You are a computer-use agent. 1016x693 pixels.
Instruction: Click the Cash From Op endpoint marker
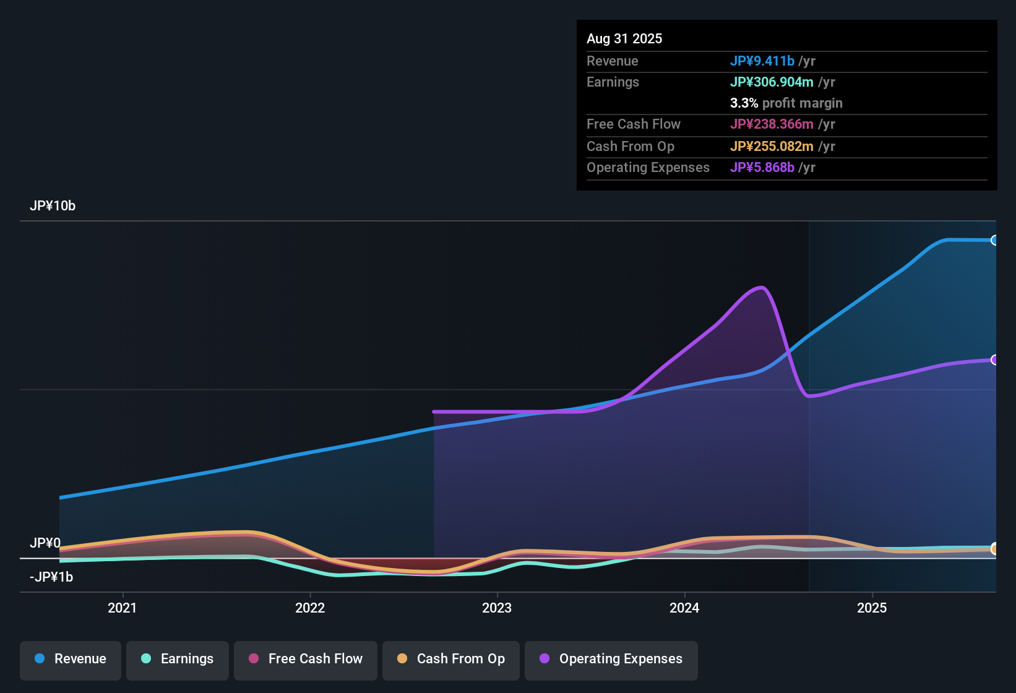tap(994, 549)
